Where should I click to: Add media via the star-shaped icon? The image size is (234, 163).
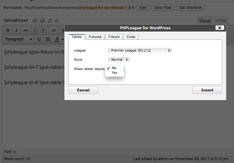click(57, 21)
